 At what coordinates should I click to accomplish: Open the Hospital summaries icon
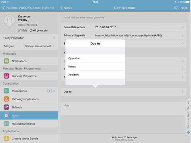(6, 124)
